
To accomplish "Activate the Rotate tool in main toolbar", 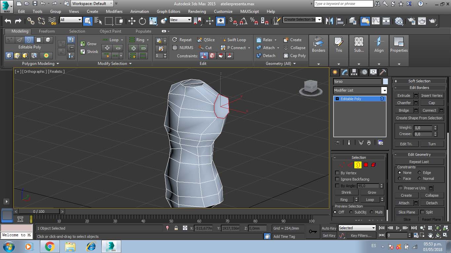I will [142, 21].
